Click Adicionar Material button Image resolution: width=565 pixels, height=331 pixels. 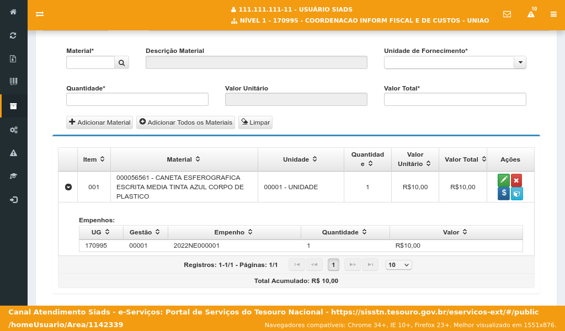[x=99, y=122]
